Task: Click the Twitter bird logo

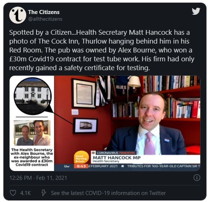Action: pyautogui.click(x=196, y=11)
